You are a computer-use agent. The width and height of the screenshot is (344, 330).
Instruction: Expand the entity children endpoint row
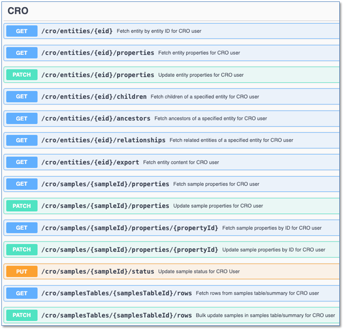(94, 97)
